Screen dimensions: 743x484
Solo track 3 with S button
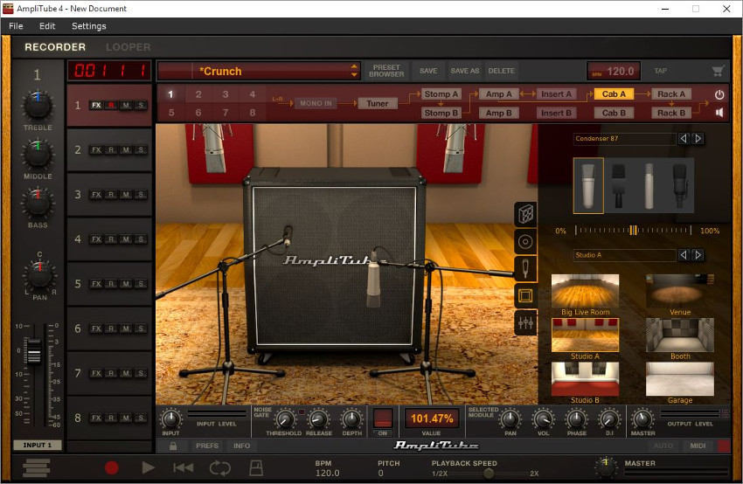click(x=141, y=195)
